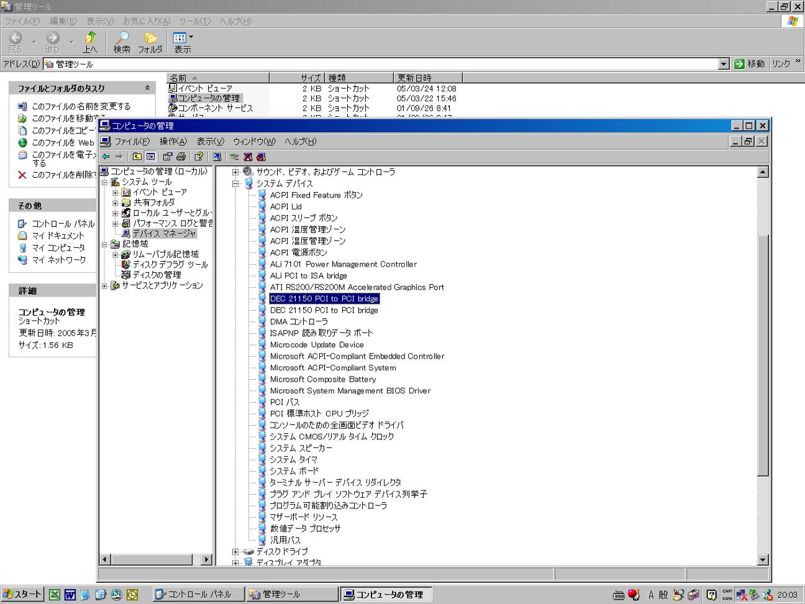This screenshot has width=805, height=604.
Task: Open ツール menu in 管理ツール window
Action: (194, 21)
